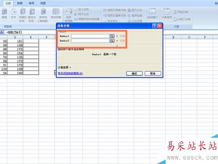Click the dialog's question mark help button
The image size is (218, 164).
[x=155, y=26]
